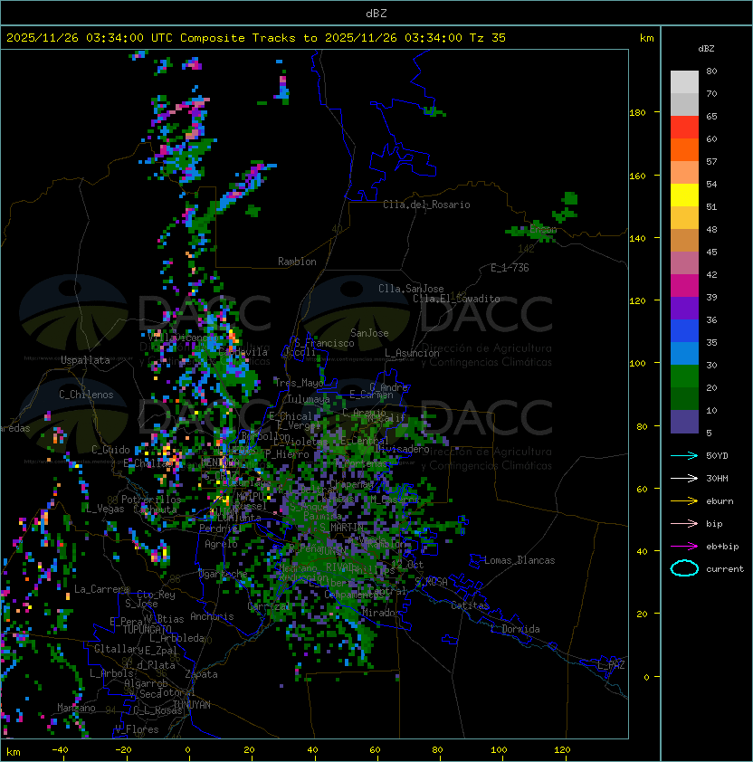Pick the slate-purple bottom swatch of the dBZ scale

click(x=684, y=422)
